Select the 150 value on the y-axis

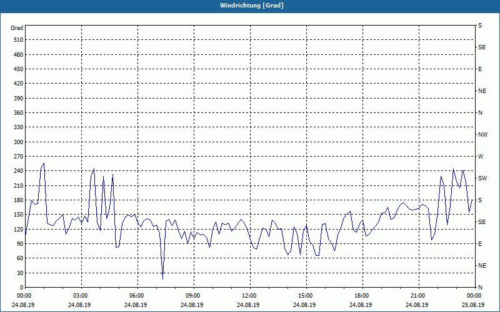(19, 215)
